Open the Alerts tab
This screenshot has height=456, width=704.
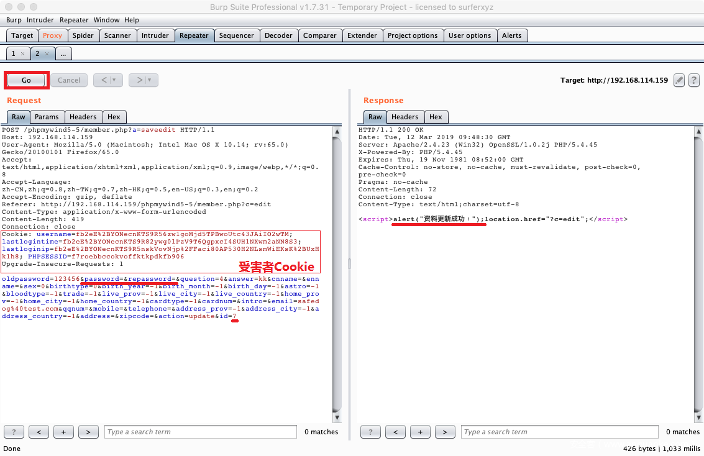(512, 35)
